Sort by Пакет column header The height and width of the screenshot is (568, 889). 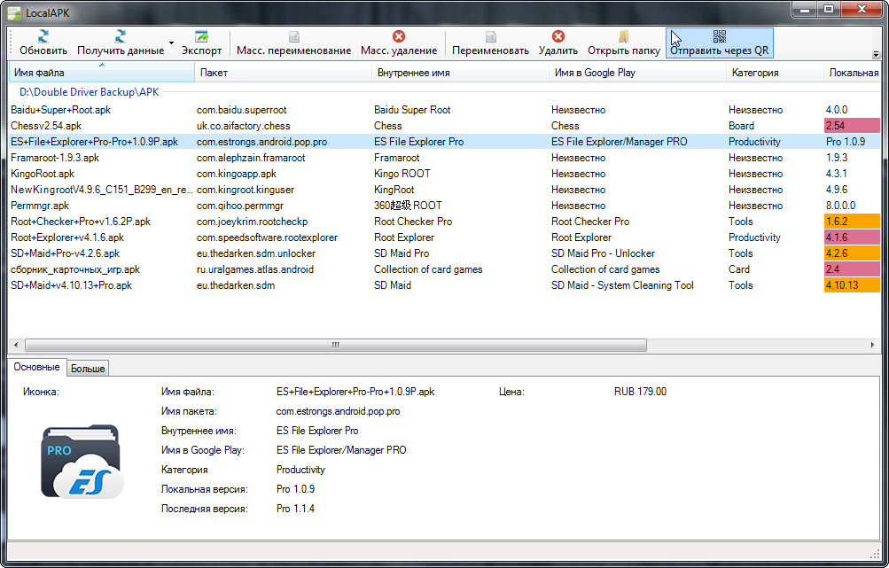(x=283, y=73)
